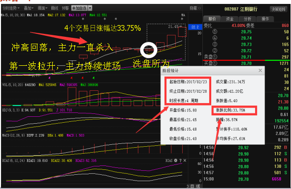The width and height of the screenshot is (291, 189).
Task: Click the BIAS indicator name label
Action: click(169, 161)
